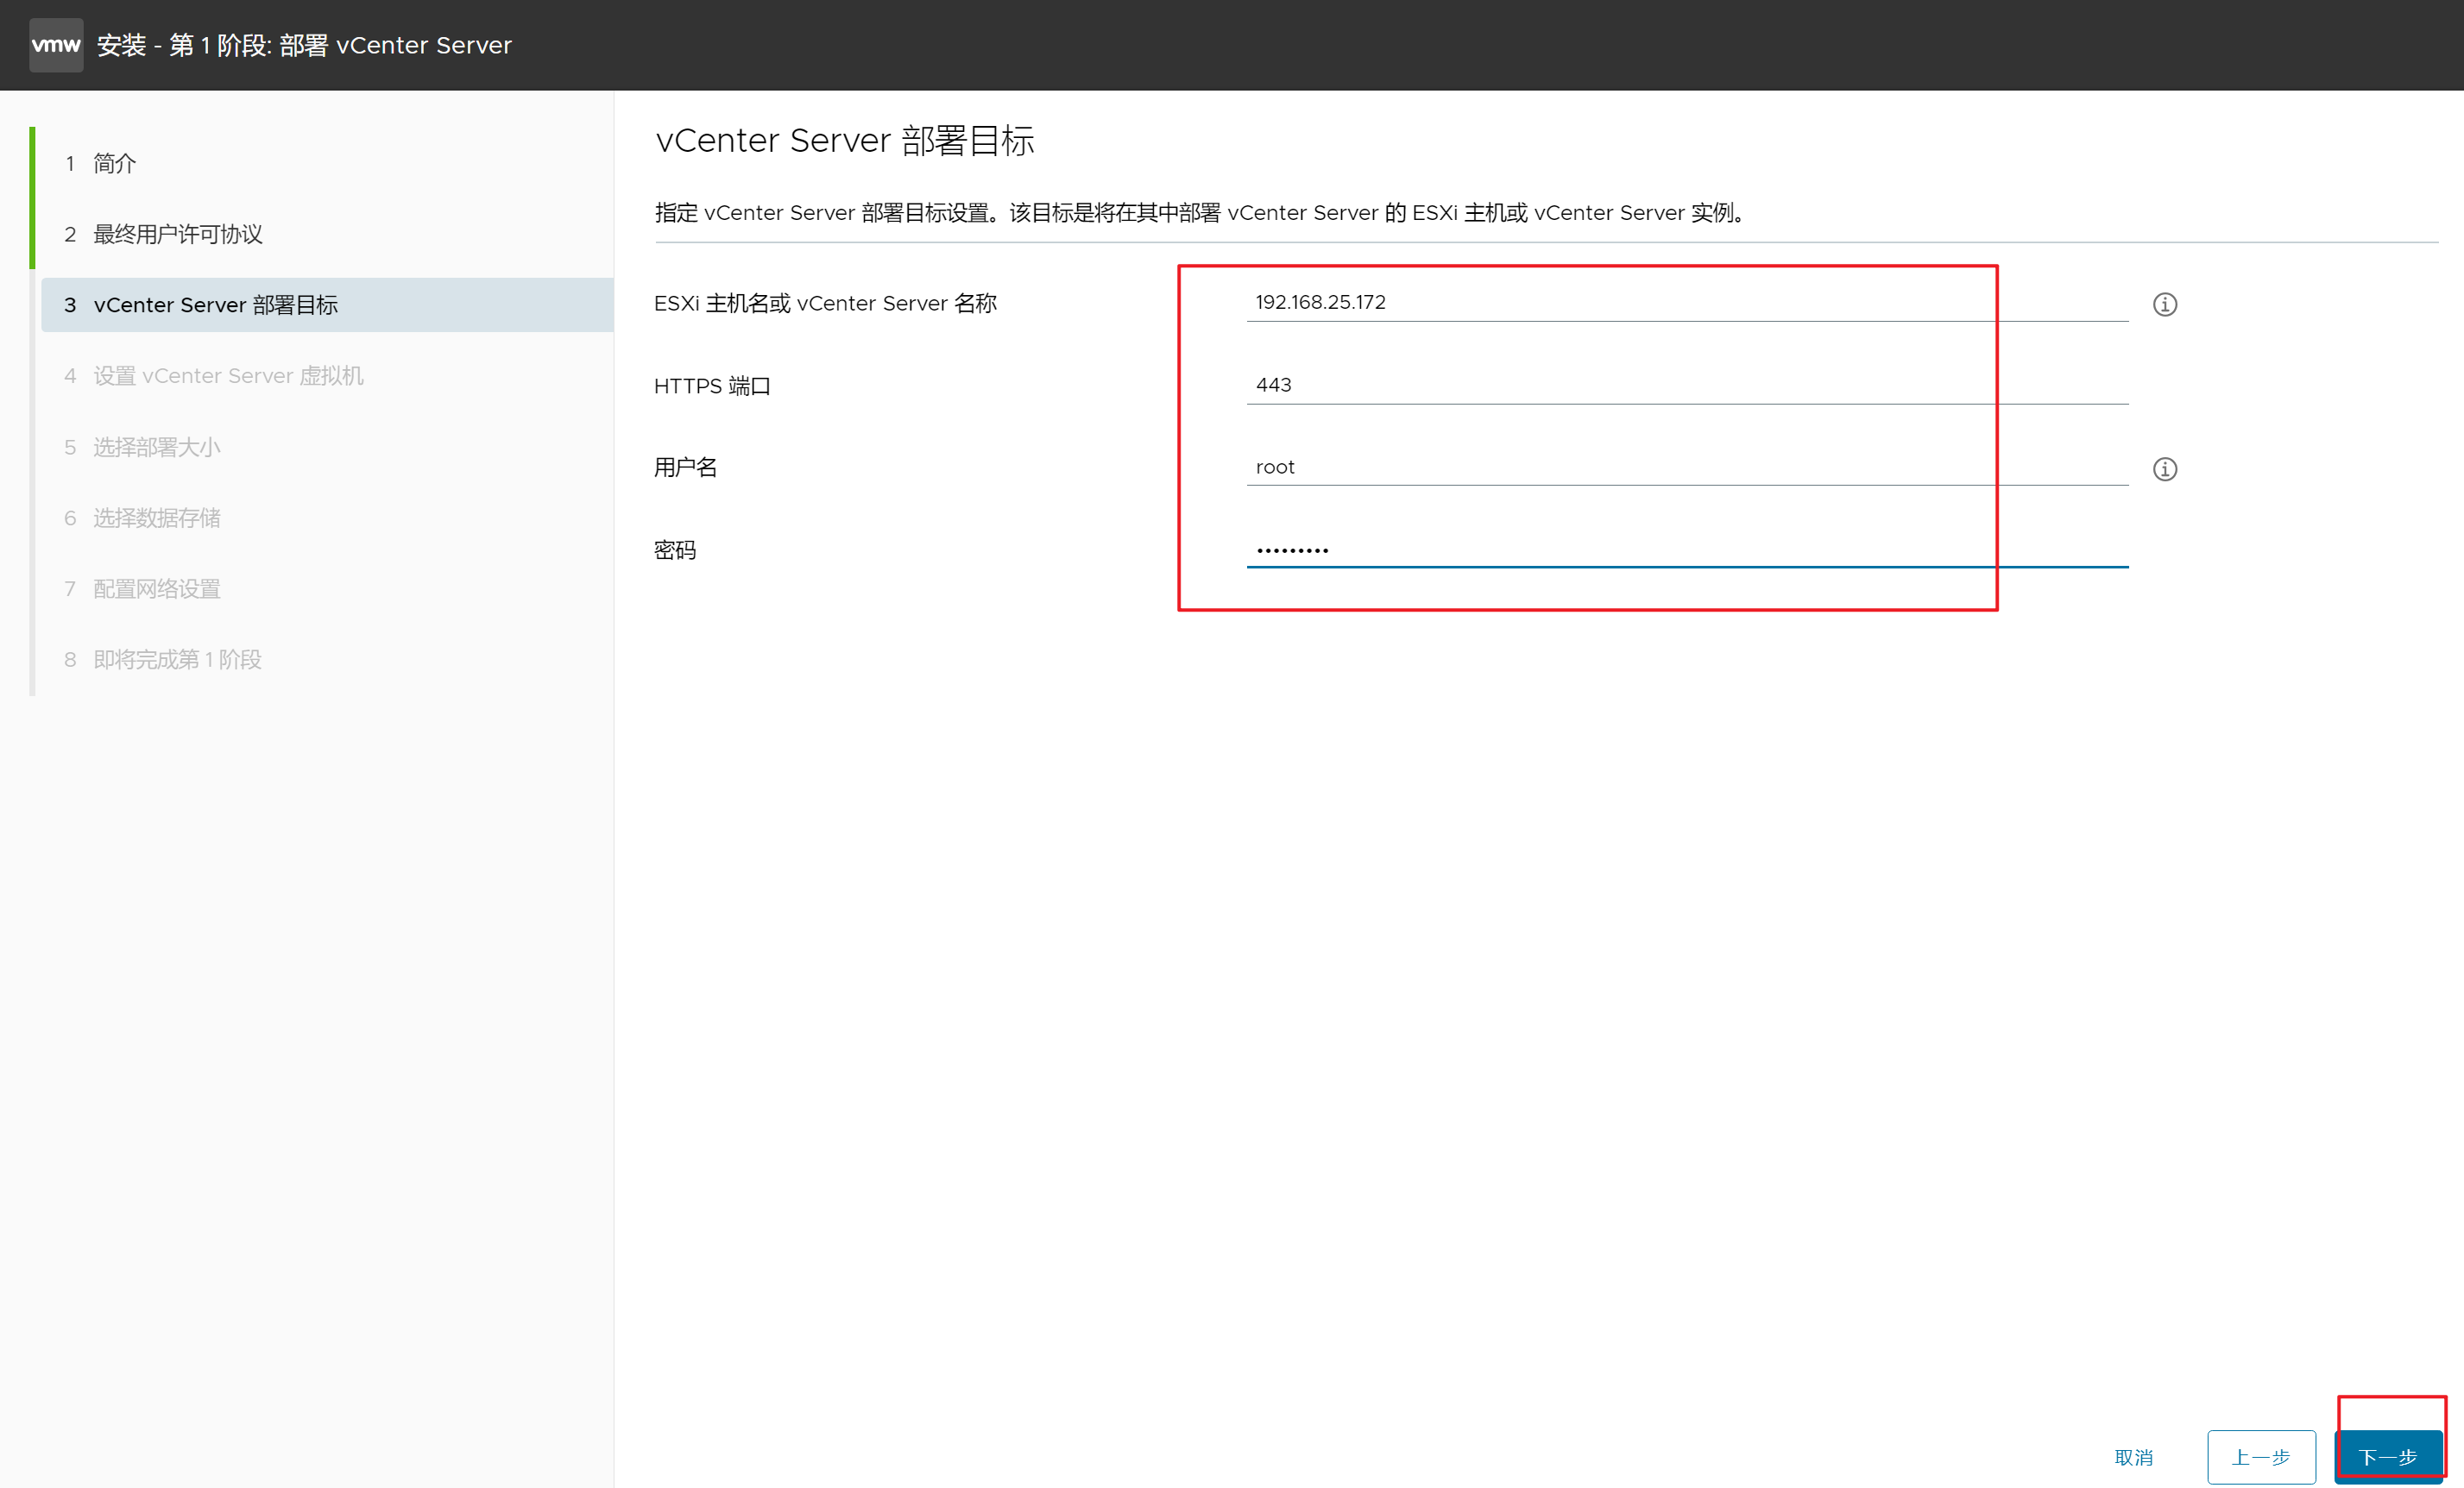Click info icon beside ESXi host name field
Screen dimensions: 2464x1488
pos(2164,304)
